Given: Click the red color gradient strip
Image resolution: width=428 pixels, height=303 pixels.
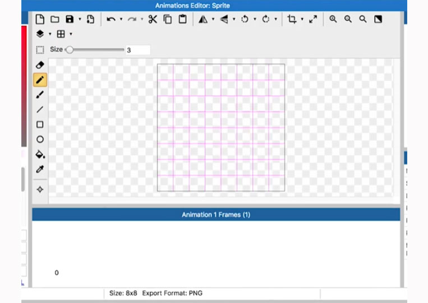Looking at the screenshot, I should [24, 86].
